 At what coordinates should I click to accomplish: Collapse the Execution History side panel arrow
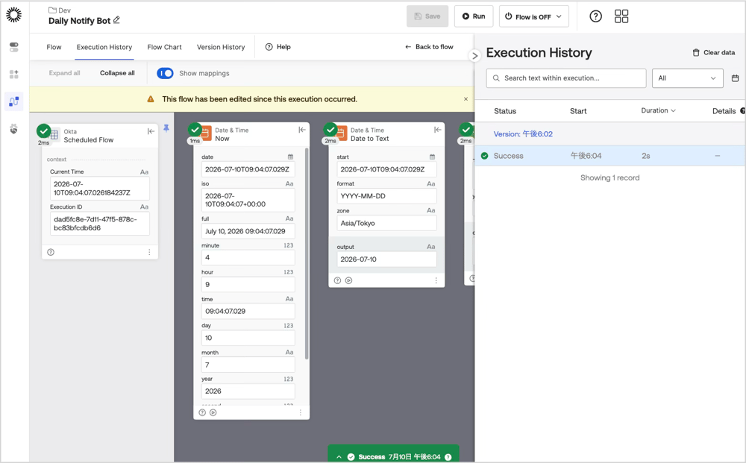tap(474, 56)
